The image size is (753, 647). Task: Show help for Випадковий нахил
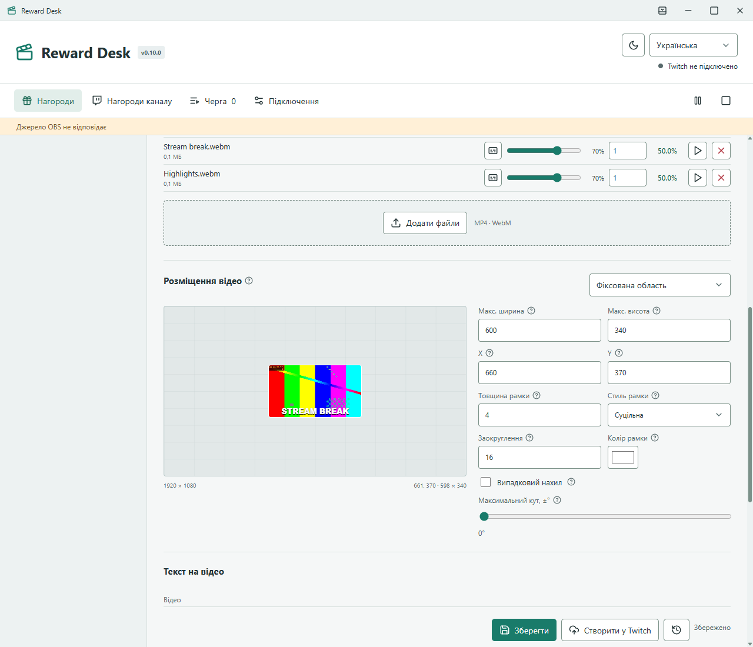point(571,482)
